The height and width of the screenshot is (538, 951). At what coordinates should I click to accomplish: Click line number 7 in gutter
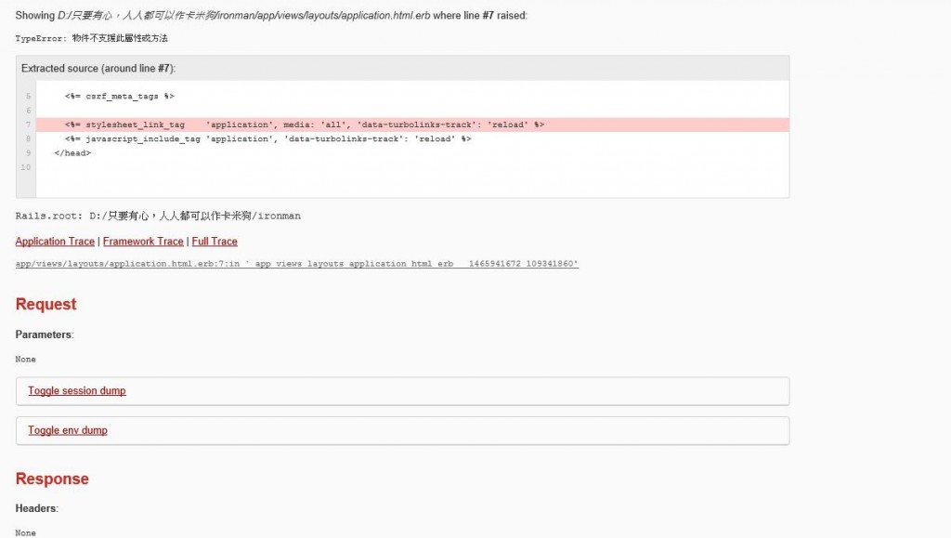(28, 125)
